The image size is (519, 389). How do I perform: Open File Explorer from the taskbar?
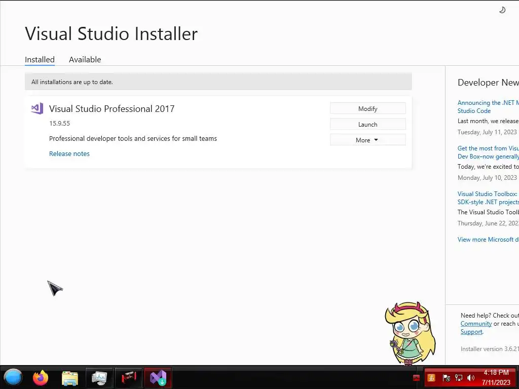(70, 378)
